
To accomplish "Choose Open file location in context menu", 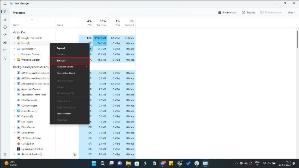I will click(69, 107).
